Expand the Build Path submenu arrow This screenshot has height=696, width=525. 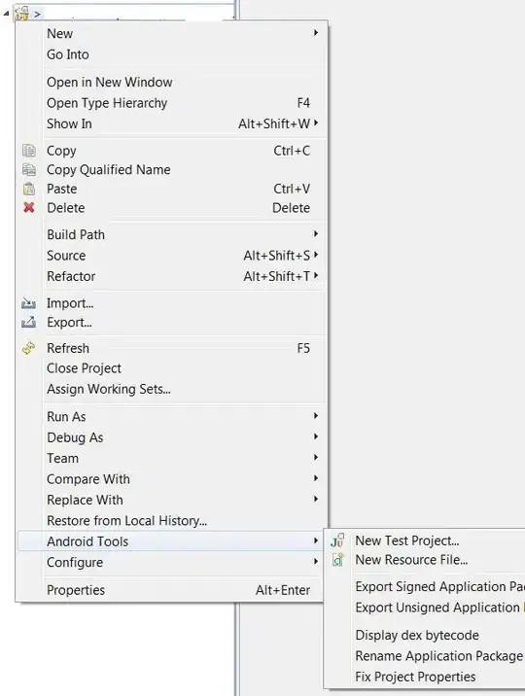pos(316,233)
